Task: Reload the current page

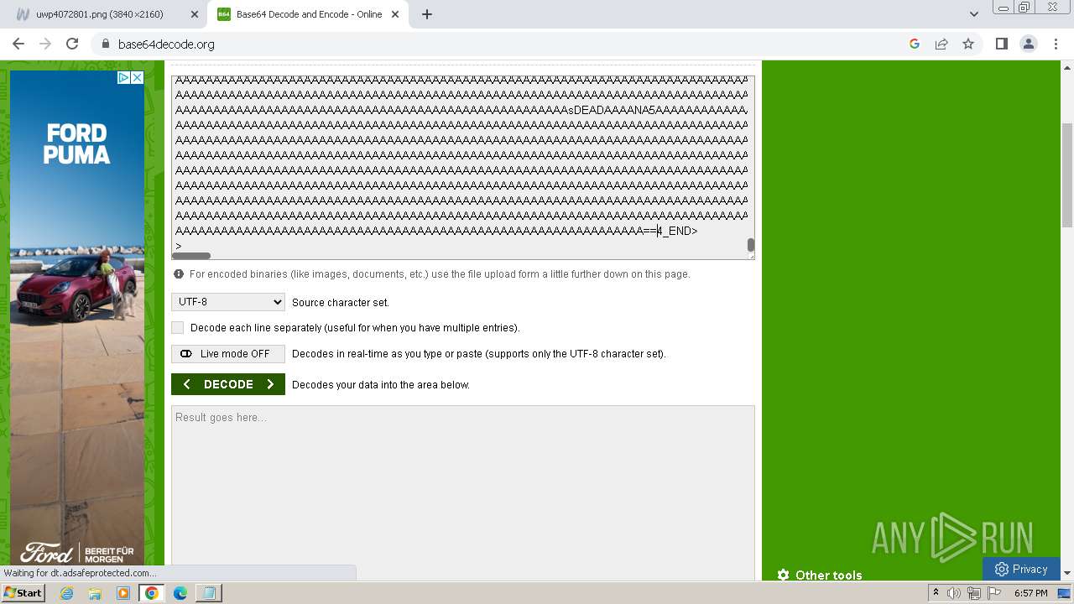Action: pos(72,44)
